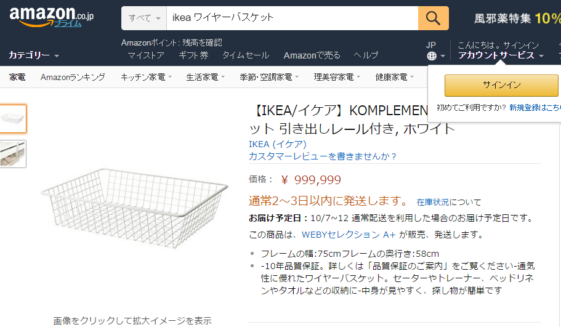Open the IKEA (イケア) brand link

(x=277, y=144)
